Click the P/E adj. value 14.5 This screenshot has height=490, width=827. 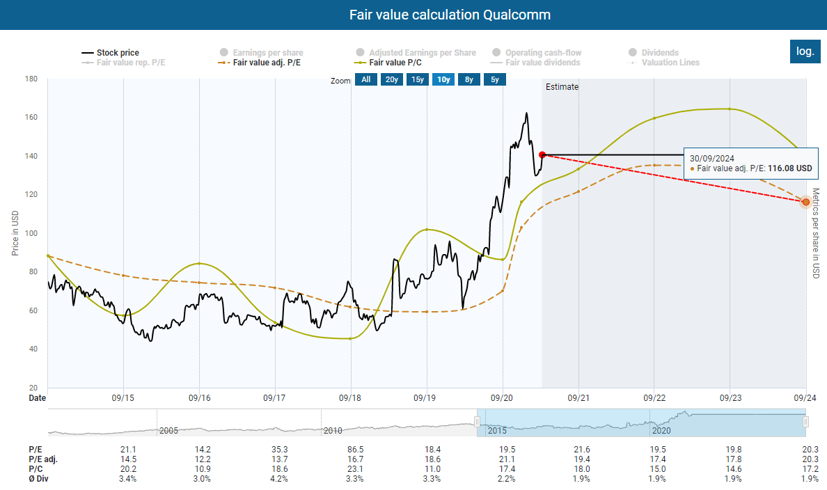point(128,459)
